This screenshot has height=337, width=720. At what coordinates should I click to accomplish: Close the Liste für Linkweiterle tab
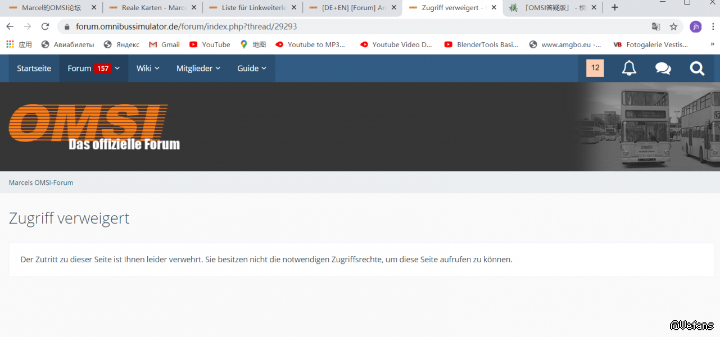coord(294,8)
